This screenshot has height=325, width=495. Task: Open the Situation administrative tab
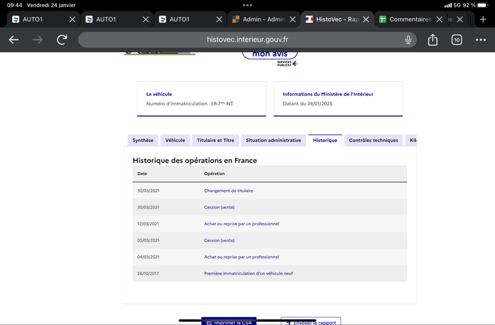(x=273, y=141)
